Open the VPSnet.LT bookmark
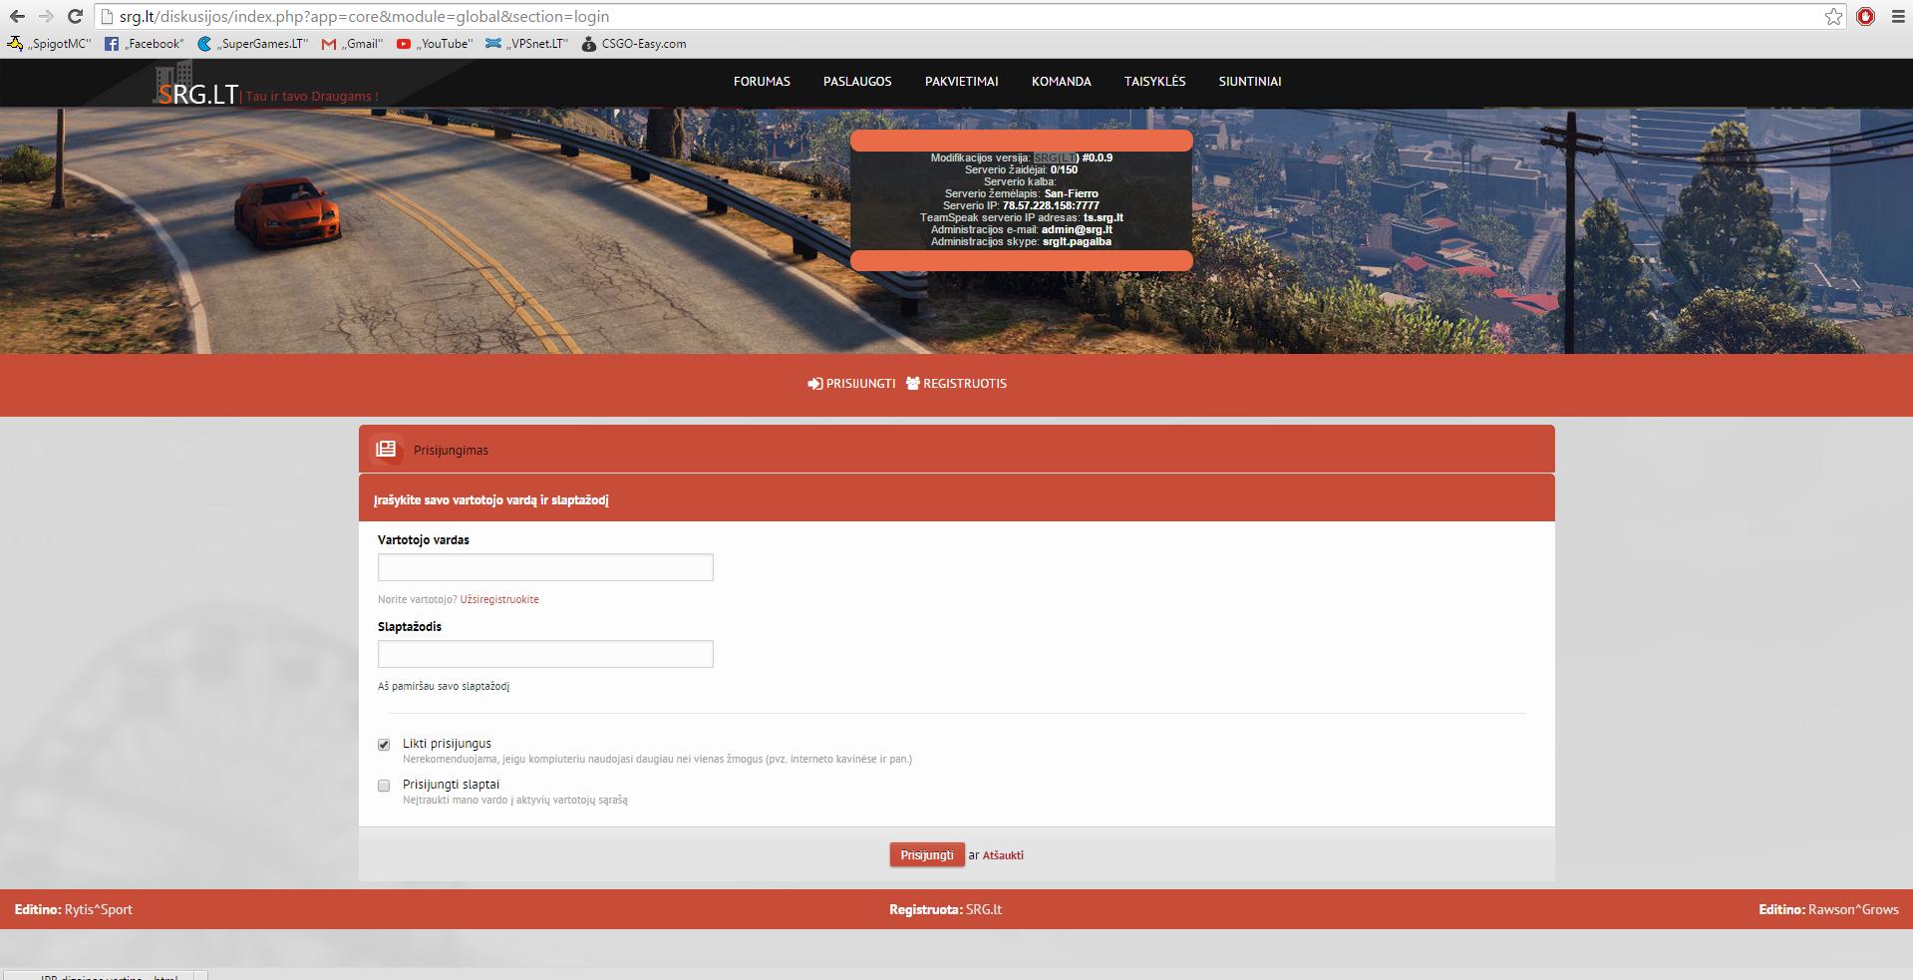The width and height of the screenshot is (1913, 980). pyautogui.click(x=526, y=44)
